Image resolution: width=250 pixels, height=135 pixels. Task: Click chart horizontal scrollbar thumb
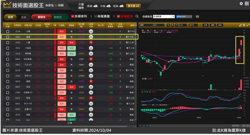pyautogui.click(x=235, y=126)
